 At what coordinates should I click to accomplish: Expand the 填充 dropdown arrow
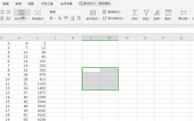(172, 19)
